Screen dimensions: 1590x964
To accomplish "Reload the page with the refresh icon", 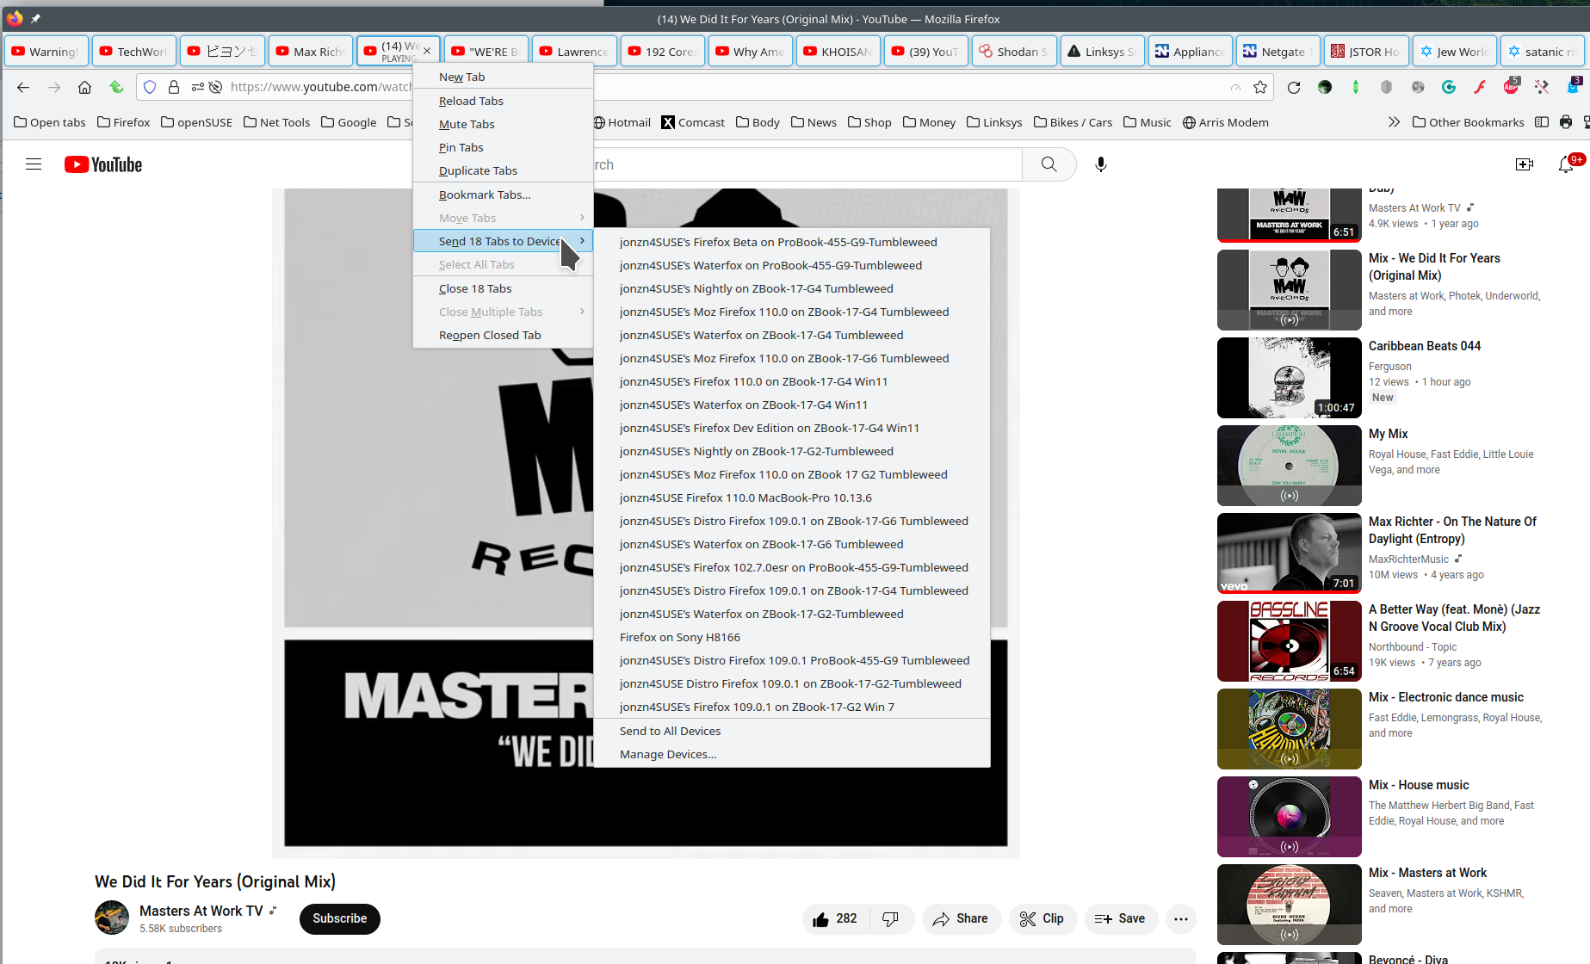I will [x=1293, y=87].
